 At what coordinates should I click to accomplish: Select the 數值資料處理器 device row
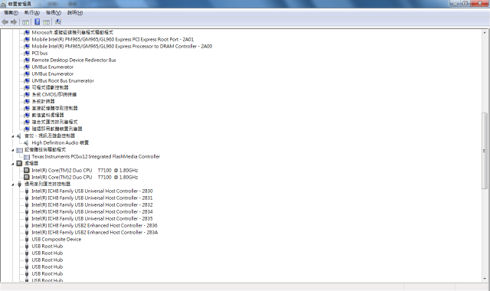47,115
